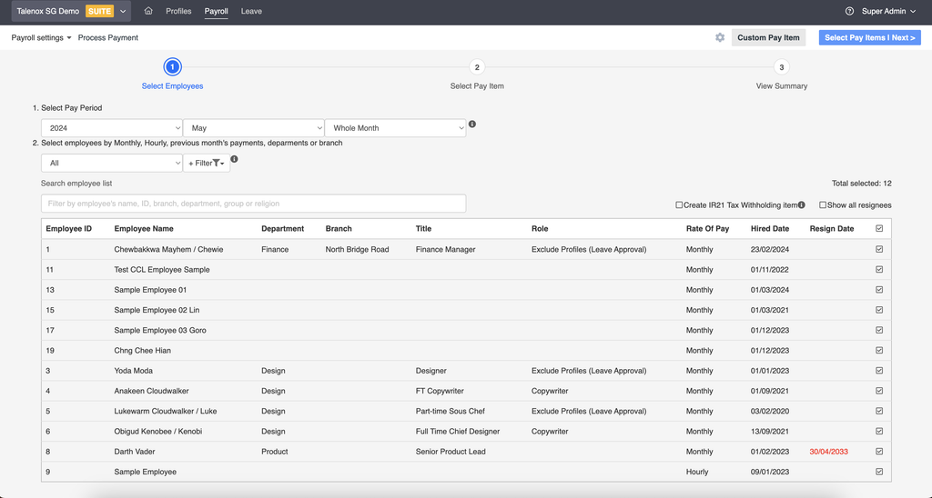Open Payroll tab in top navigation
Image resolution: width=932 pixels, height=498 pixels.
216,11
